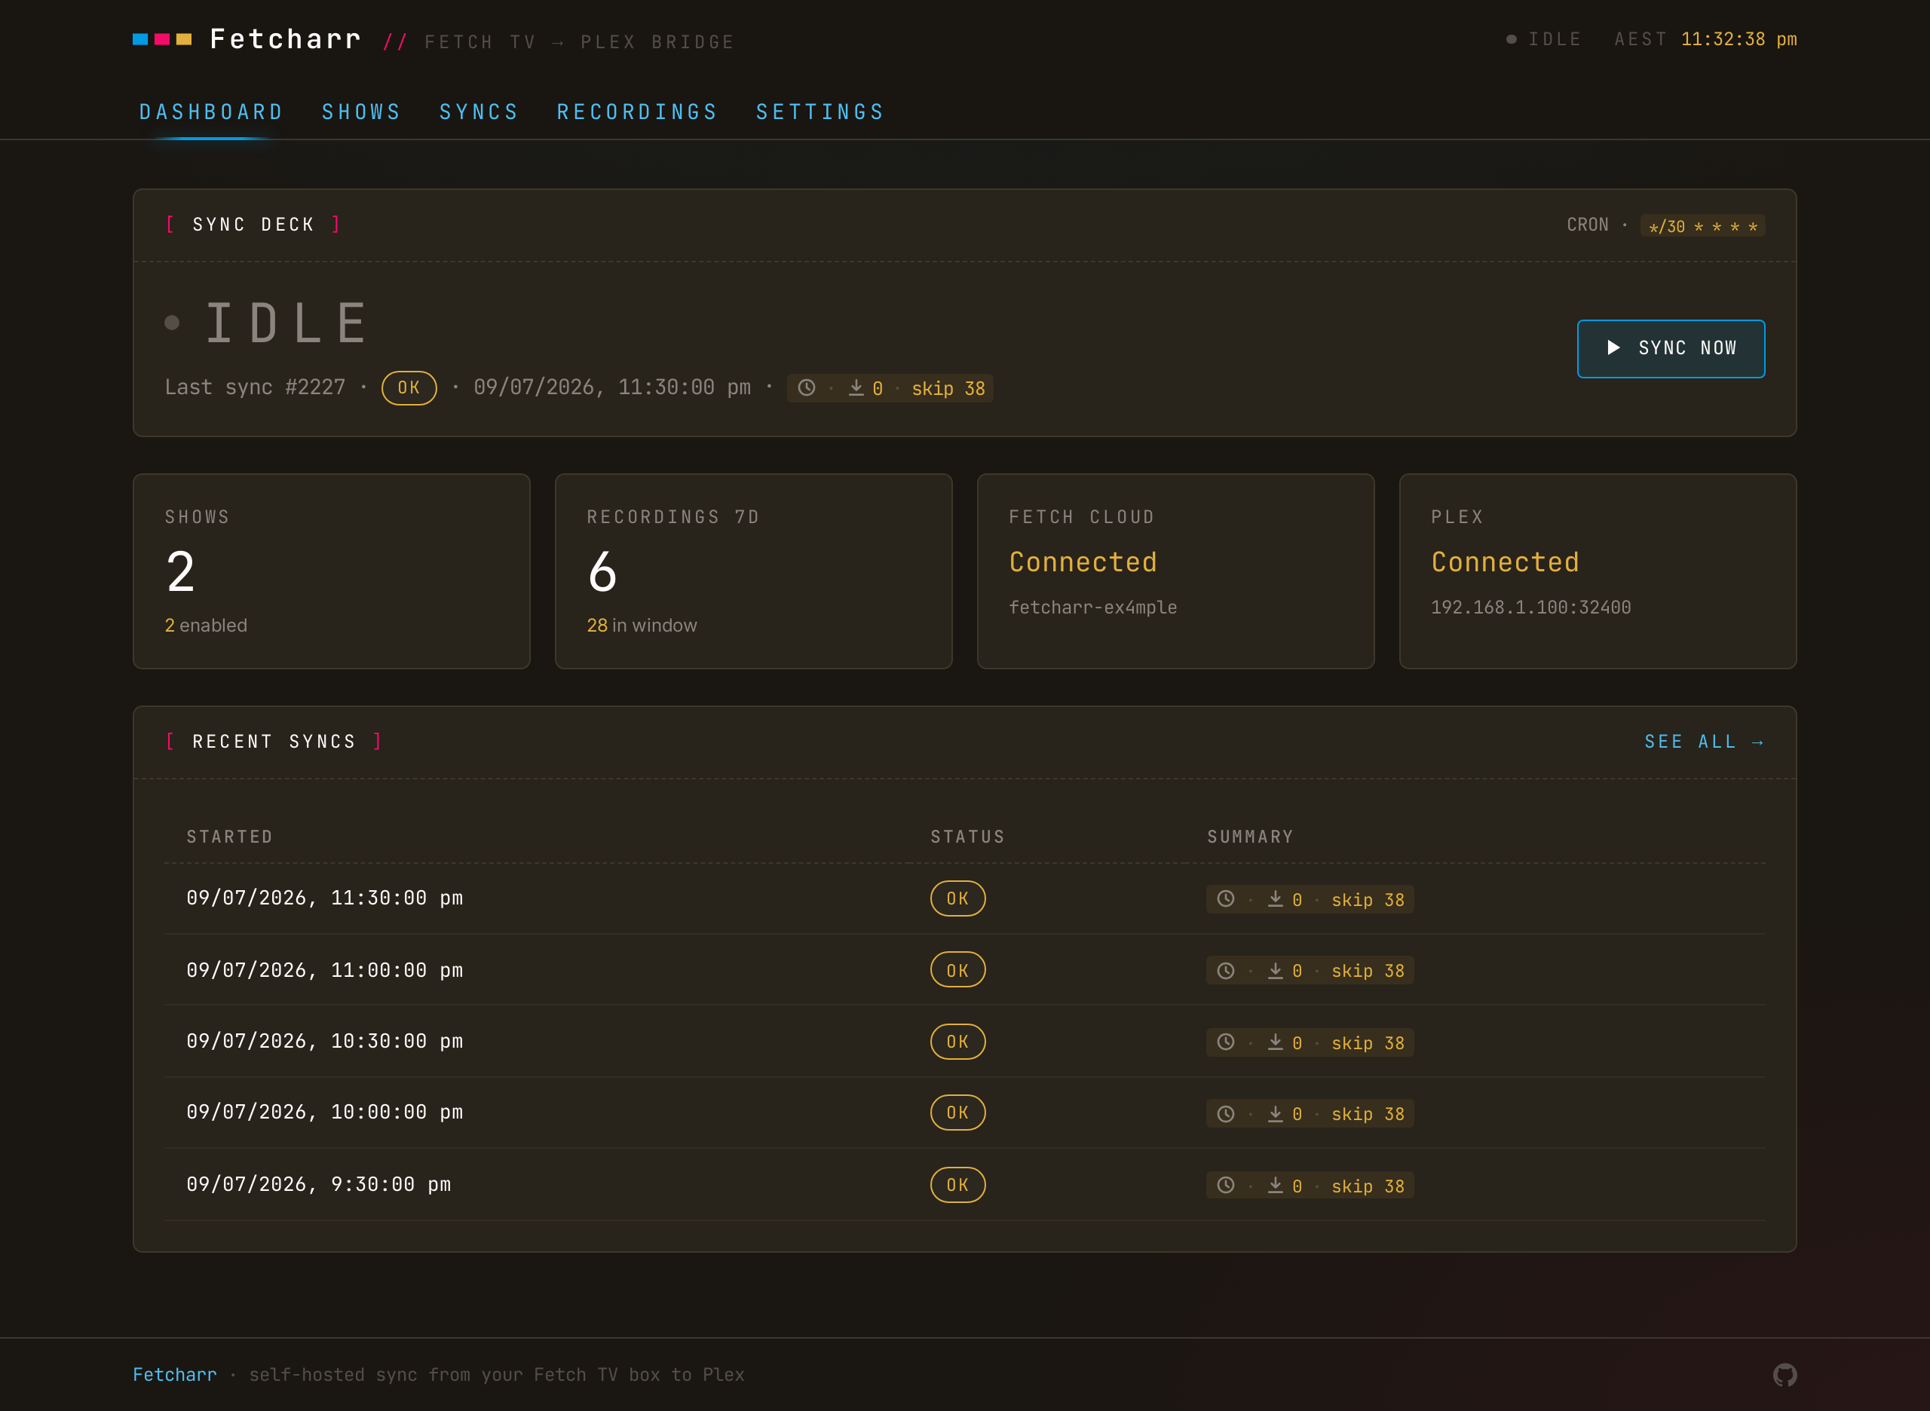Screen dimensions: 1930x1411
Task: Click the STARTED column header
Action: tap(230, 837)
